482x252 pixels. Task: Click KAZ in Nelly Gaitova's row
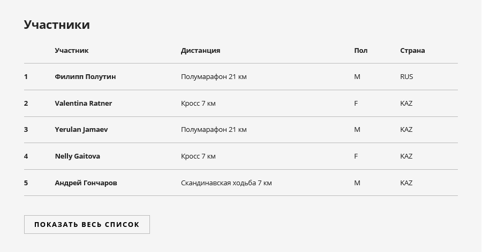[406, 156]
